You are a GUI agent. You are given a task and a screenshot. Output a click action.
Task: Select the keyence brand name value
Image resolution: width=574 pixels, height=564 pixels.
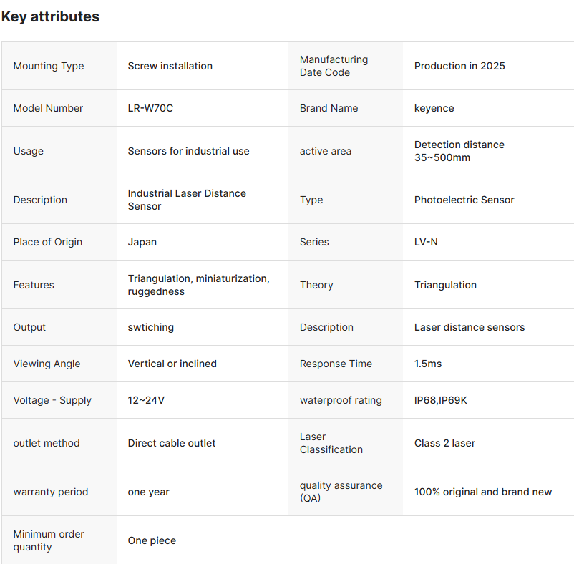coord(434,108)
